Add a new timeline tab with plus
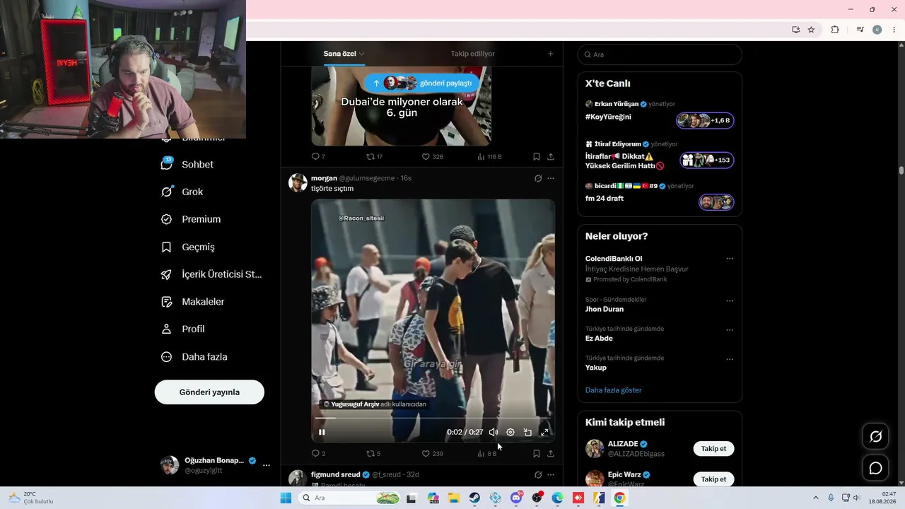This screenshot has height=509, width=905. pos(550,54)
